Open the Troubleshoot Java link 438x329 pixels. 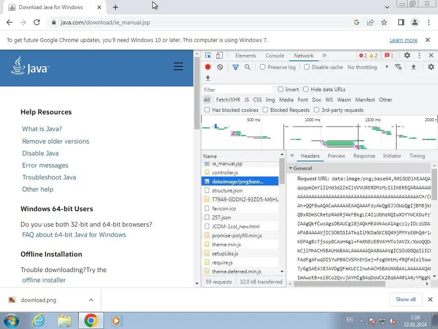click(x=49, y=177)
